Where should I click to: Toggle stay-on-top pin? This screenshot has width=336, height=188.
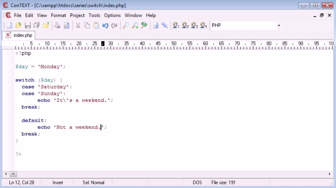[x=165, y=25]
